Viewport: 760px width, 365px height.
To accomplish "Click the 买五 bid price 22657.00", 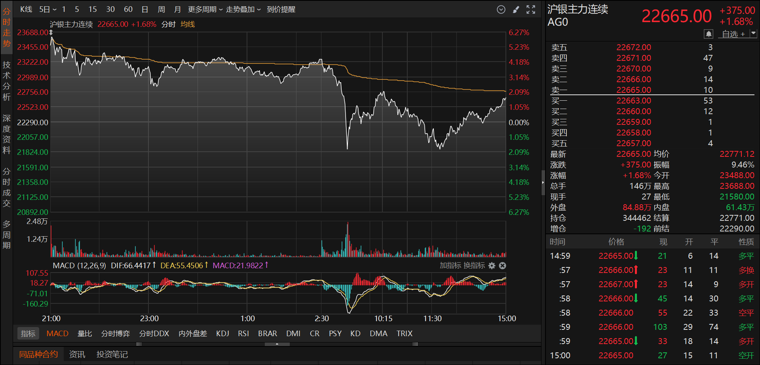I will [x=634, y=143].
